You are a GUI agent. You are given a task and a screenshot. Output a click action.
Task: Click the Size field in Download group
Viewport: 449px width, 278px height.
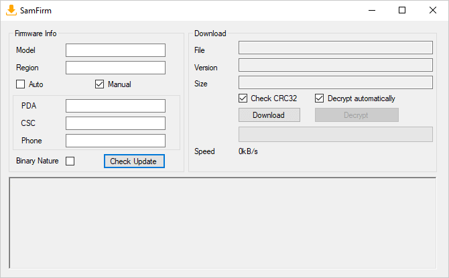tap(336, 82)
